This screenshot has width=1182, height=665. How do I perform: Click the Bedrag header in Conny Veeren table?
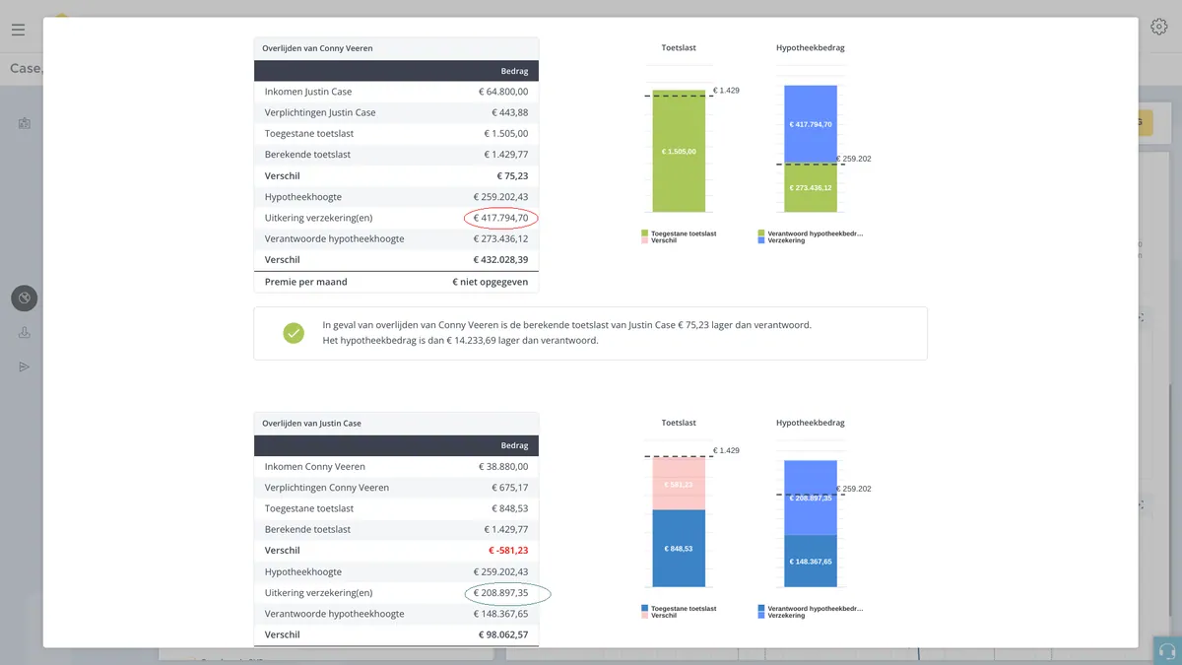click(x=514, y=71)
